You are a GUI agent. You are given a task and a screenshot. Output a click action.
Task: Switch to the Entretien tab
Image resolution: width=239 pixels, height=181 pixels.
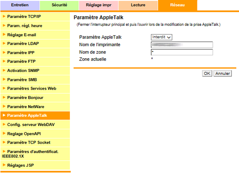point(20,5)
